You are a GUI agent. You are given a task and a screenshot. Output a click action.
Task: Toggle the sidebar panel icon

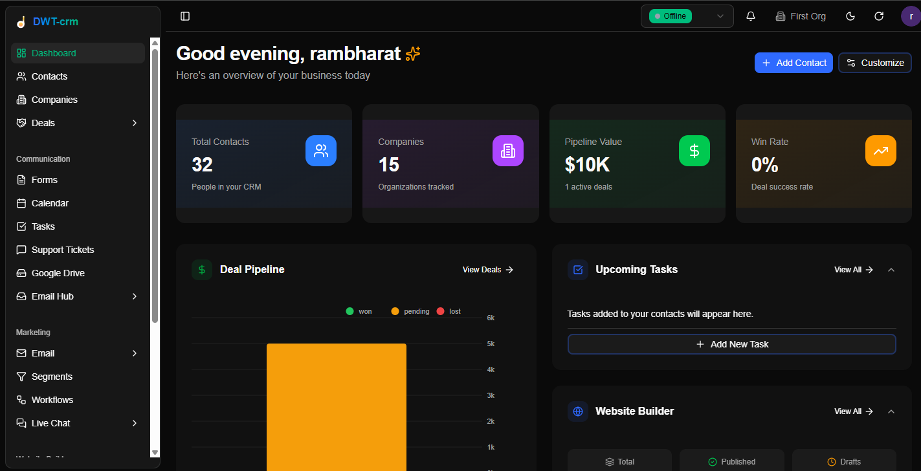pyautogui.click(x=185, y=16)
